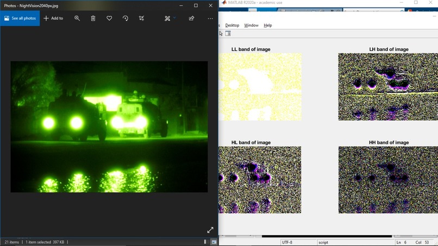
Task: Open the Crop tool in Photos
Action: 142,18
